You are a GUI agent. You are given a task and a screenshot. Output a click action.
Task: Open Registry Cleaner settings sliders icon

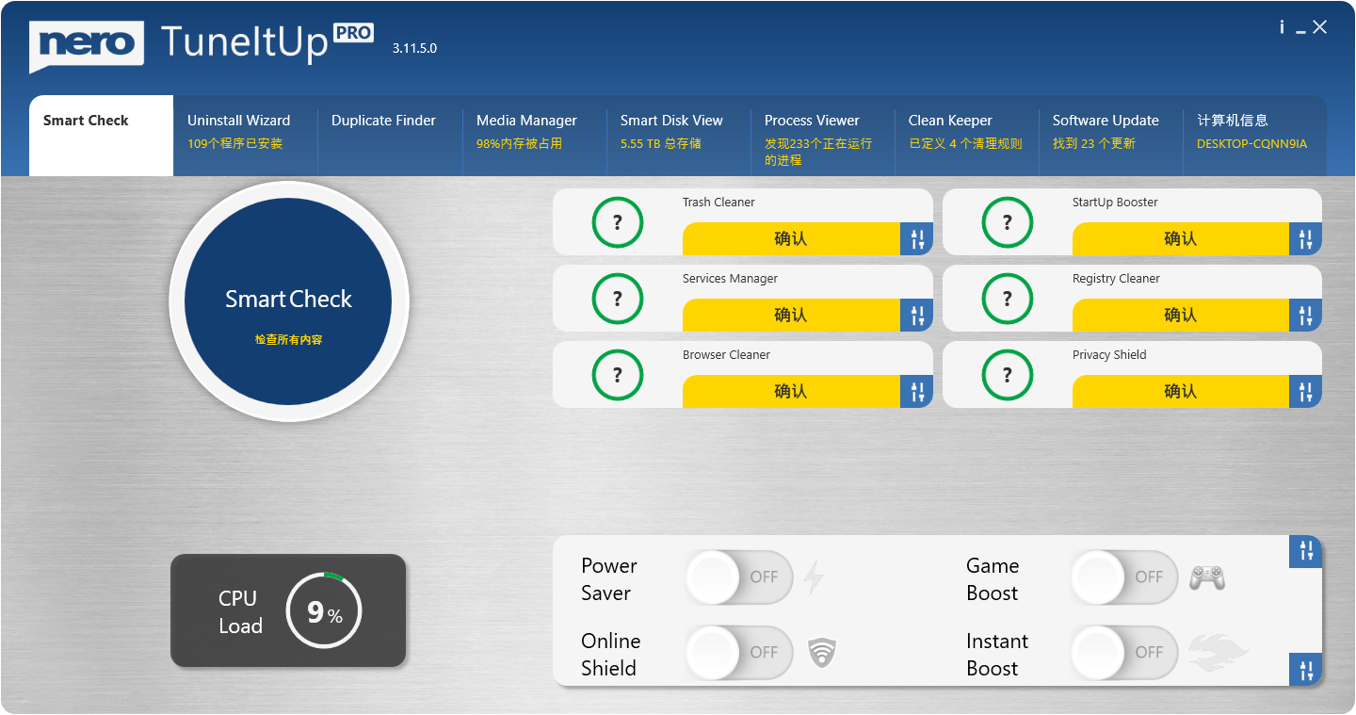tap(1305, 316)
